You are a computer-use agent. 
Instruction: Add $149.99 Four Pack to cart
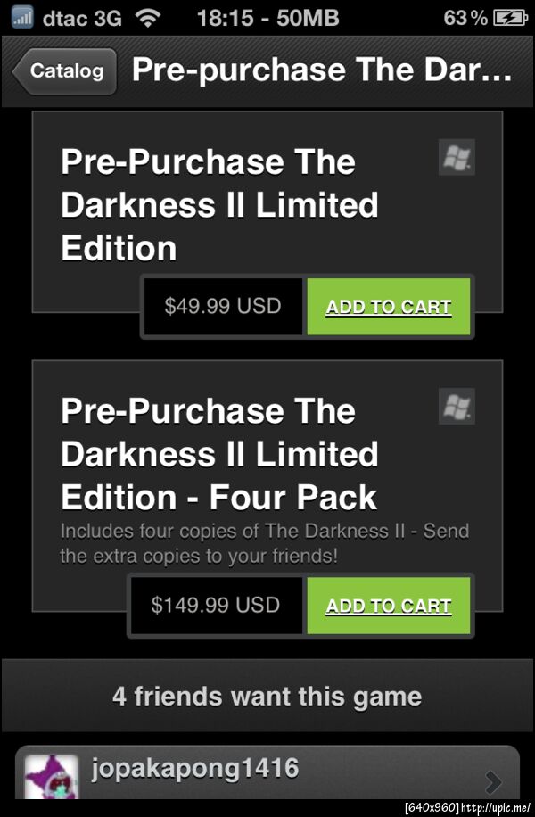pyautogui.click(x=389, y=606)
